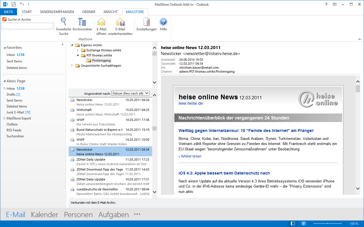Click envelope icon of Wirtschaft mail
Viewport: 364px width, 227px height.
(x=72, y=110)
